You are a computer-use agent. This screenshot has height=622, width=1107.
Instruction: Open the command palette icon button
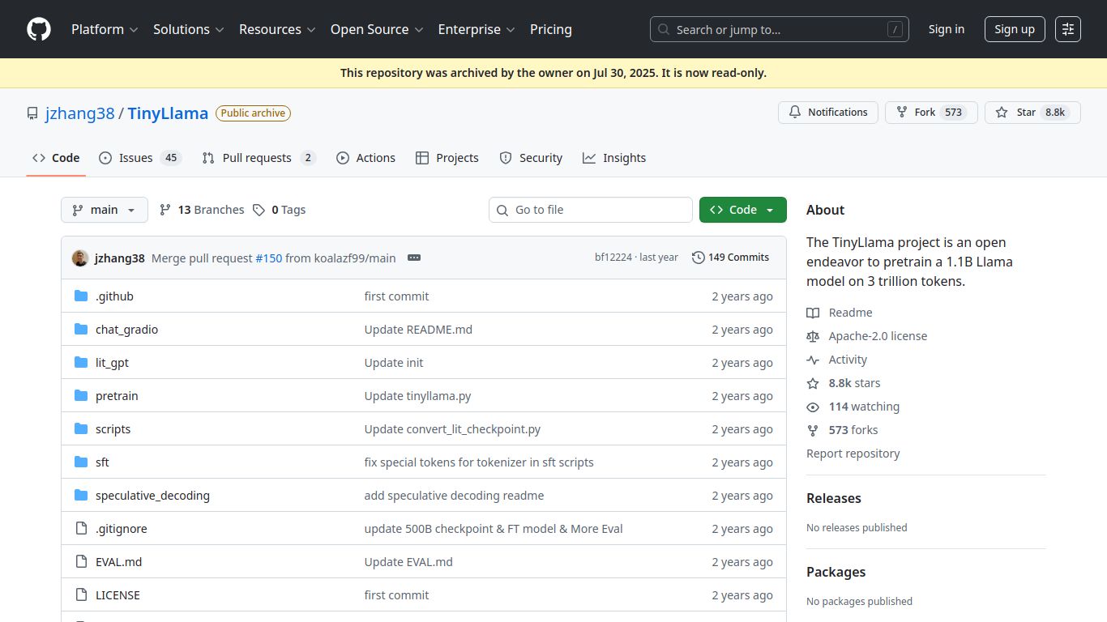[x=1068, y=29]
